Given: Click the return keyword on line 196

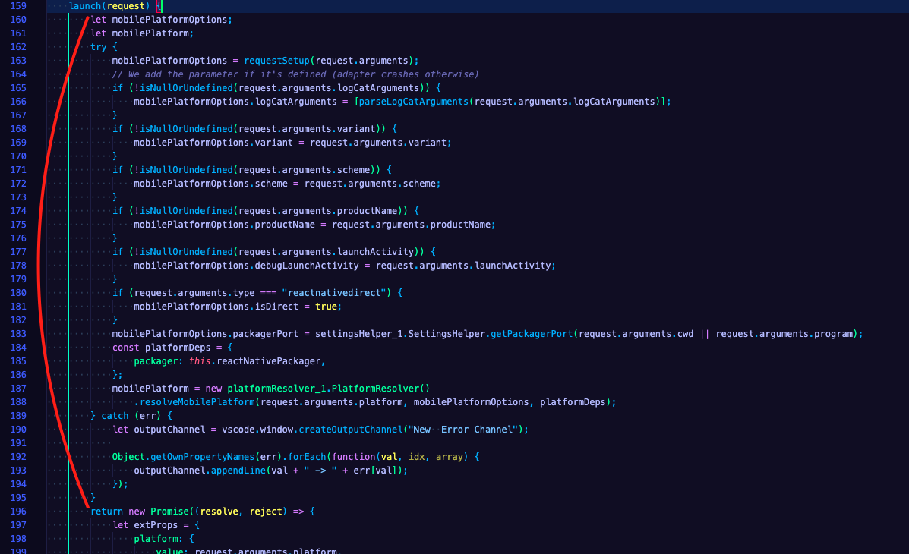Looking at the screenshot, I should click(x=106, y=511).
